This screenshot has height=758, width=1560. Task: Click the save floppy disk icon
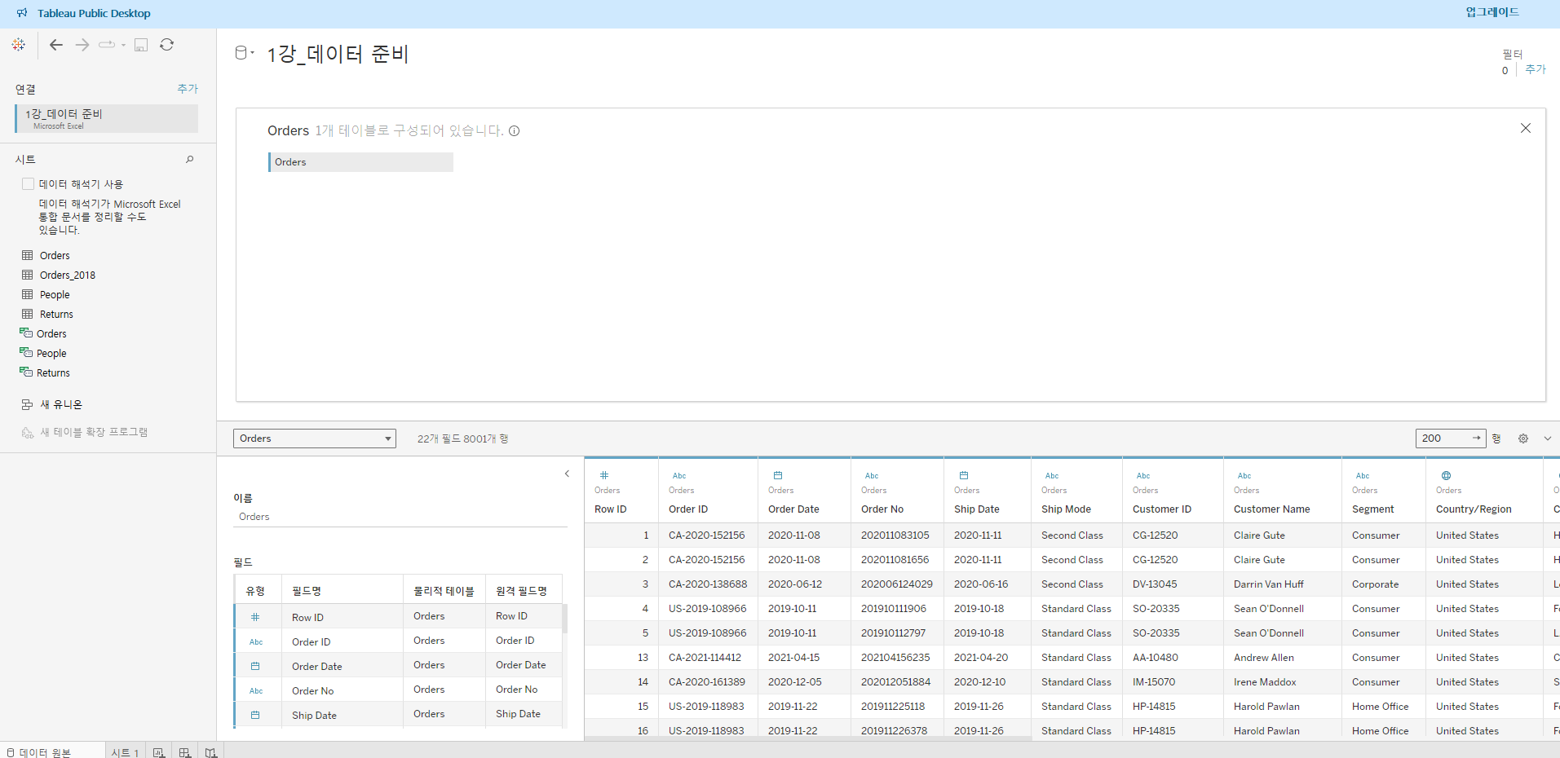click(x=141, y=45)
